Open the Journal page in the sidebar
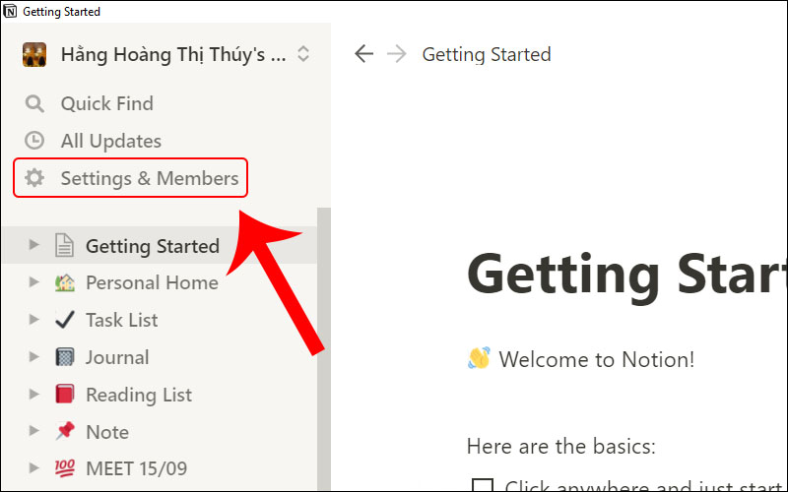The width and height of the screenshot is (788, 492). (x=117, y=357)
